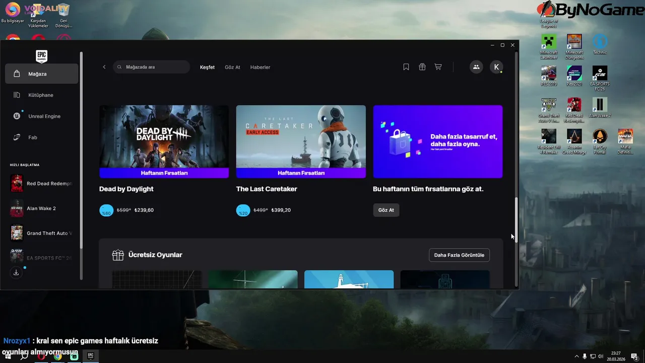Click Daha Fazla Görüntüle button
Image resolution: width=645 pixels, height=363 pixels.
point(459,255)
